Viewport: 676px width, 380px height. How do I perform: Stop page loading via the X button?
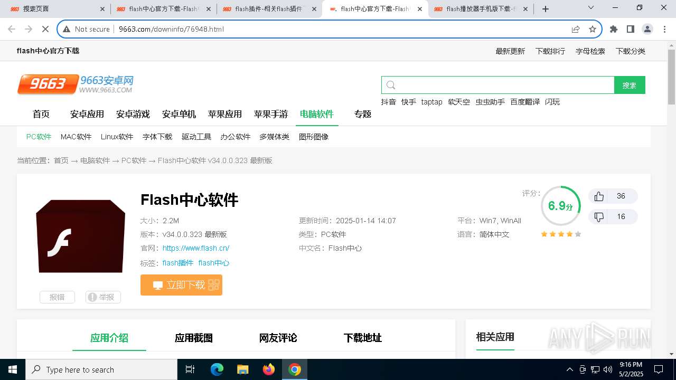tap(45, 29)
